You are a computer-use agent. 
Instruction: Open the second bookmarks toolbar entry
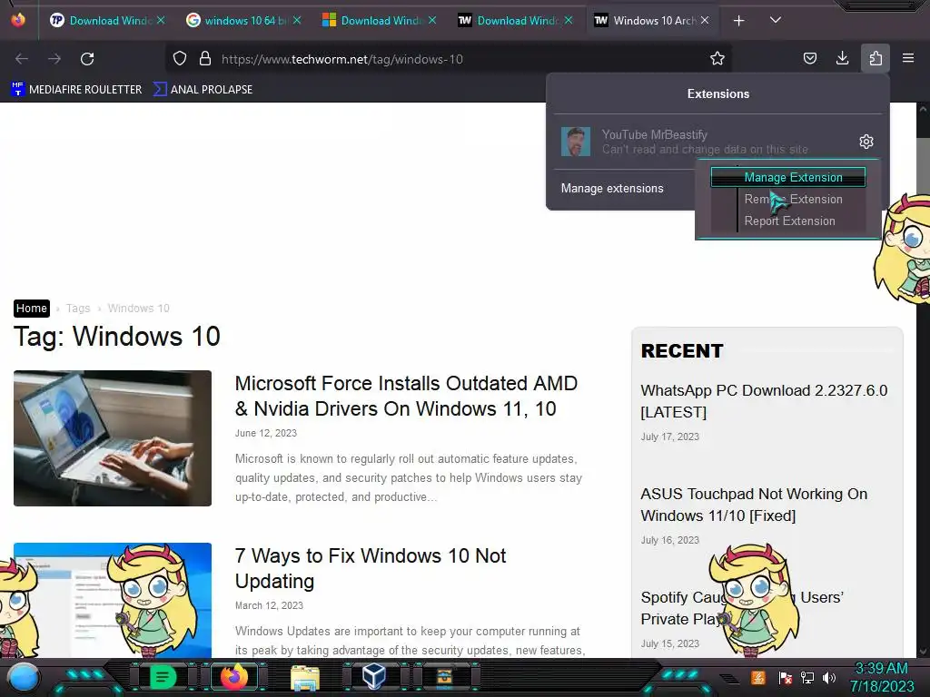(x=203, y=90)
